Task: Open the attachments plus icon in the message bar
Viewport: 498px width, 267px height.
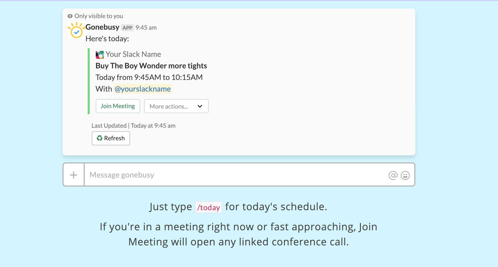Action: click(73, 174)
